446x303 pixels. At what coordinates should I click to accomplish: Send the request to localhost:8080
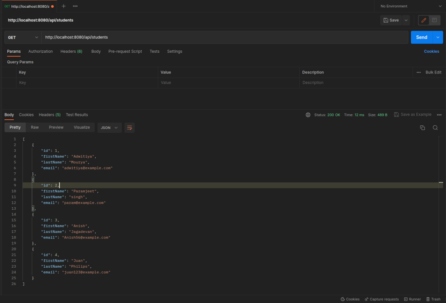[x=422, y=37]
